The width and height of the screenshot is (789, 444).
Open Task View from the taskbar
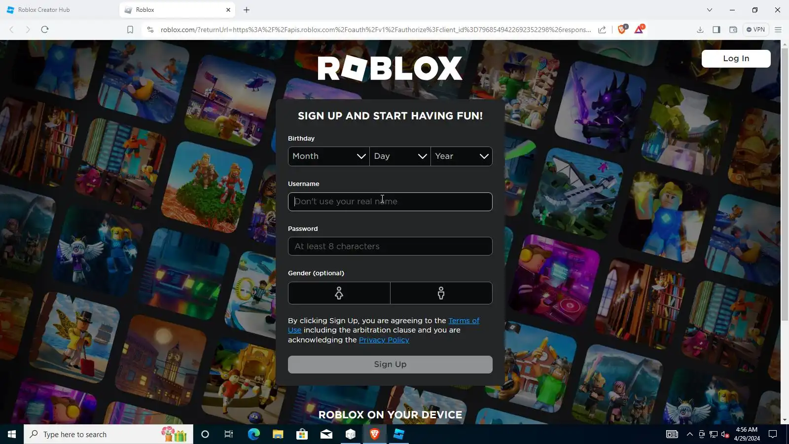(229, 434)
